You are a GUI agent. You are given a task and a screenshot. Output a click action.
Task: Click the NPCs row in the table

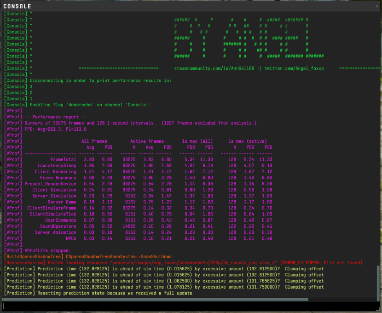(x=138, y=238)
